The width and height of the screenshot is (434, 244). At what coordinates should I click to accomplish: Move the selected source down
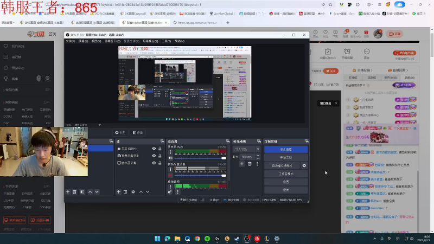[x=148, y=192]
